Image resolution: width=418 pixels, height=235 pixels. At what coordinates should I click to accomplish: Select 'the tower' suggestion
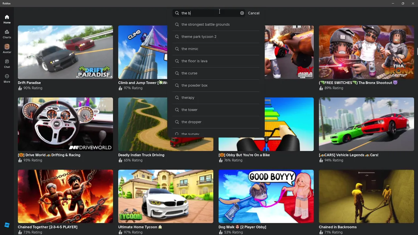click(x=216, y=110)
